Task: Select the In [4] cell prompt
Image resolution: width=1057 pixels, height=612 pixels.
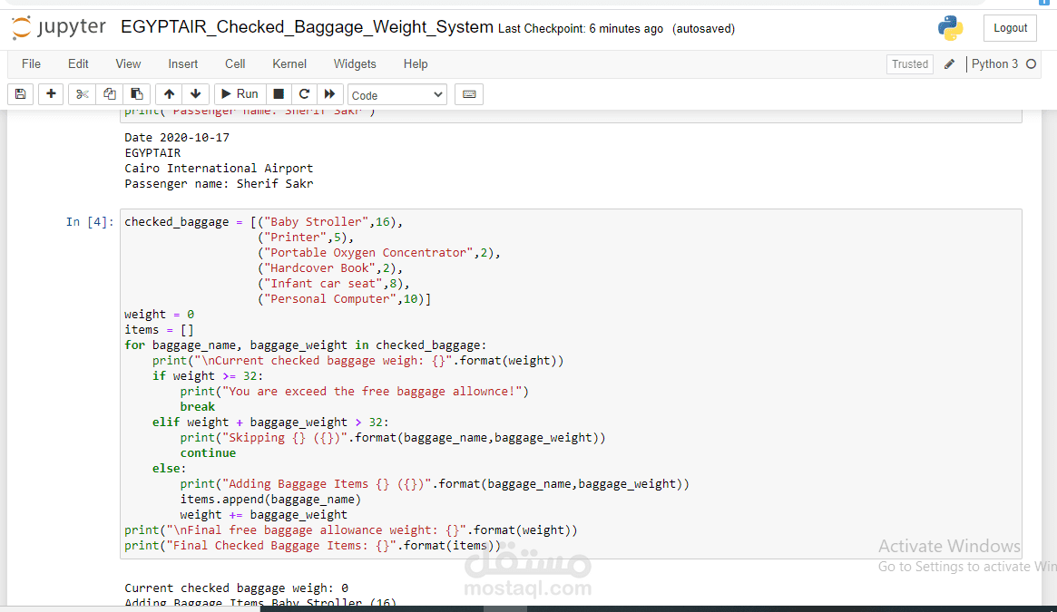Action: 90,222
